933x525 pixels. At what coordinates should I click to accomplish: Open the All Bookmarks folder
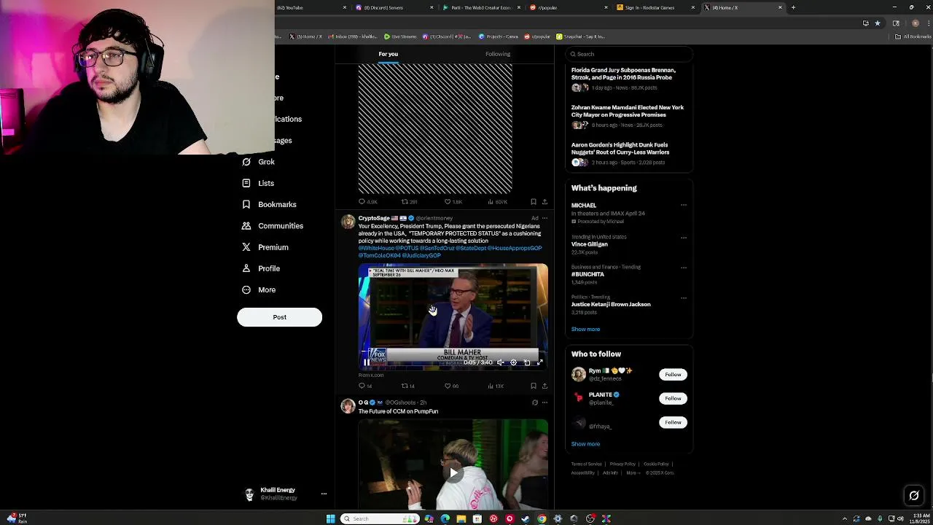click(x=913, y=36)
